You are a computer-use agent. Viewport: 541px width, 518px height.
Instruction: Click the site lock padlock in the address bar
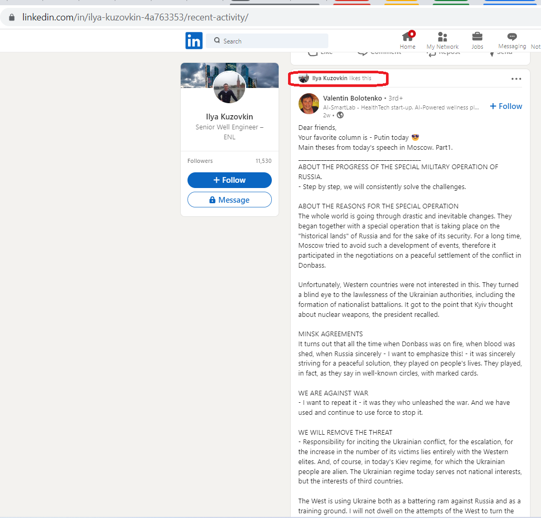(x=12, y=17)
